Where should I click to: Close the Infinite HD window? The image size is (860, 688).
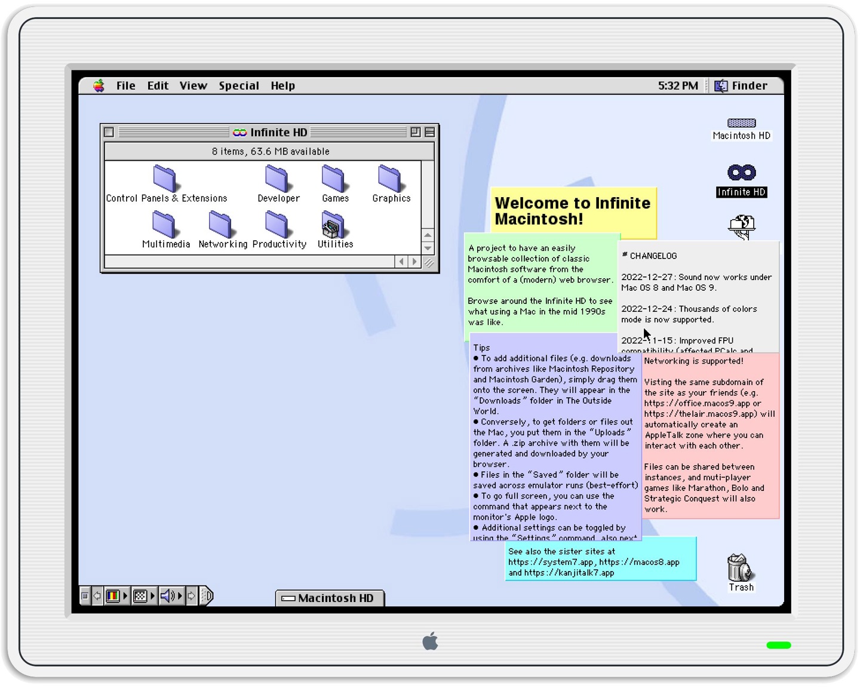pos(109,132)
